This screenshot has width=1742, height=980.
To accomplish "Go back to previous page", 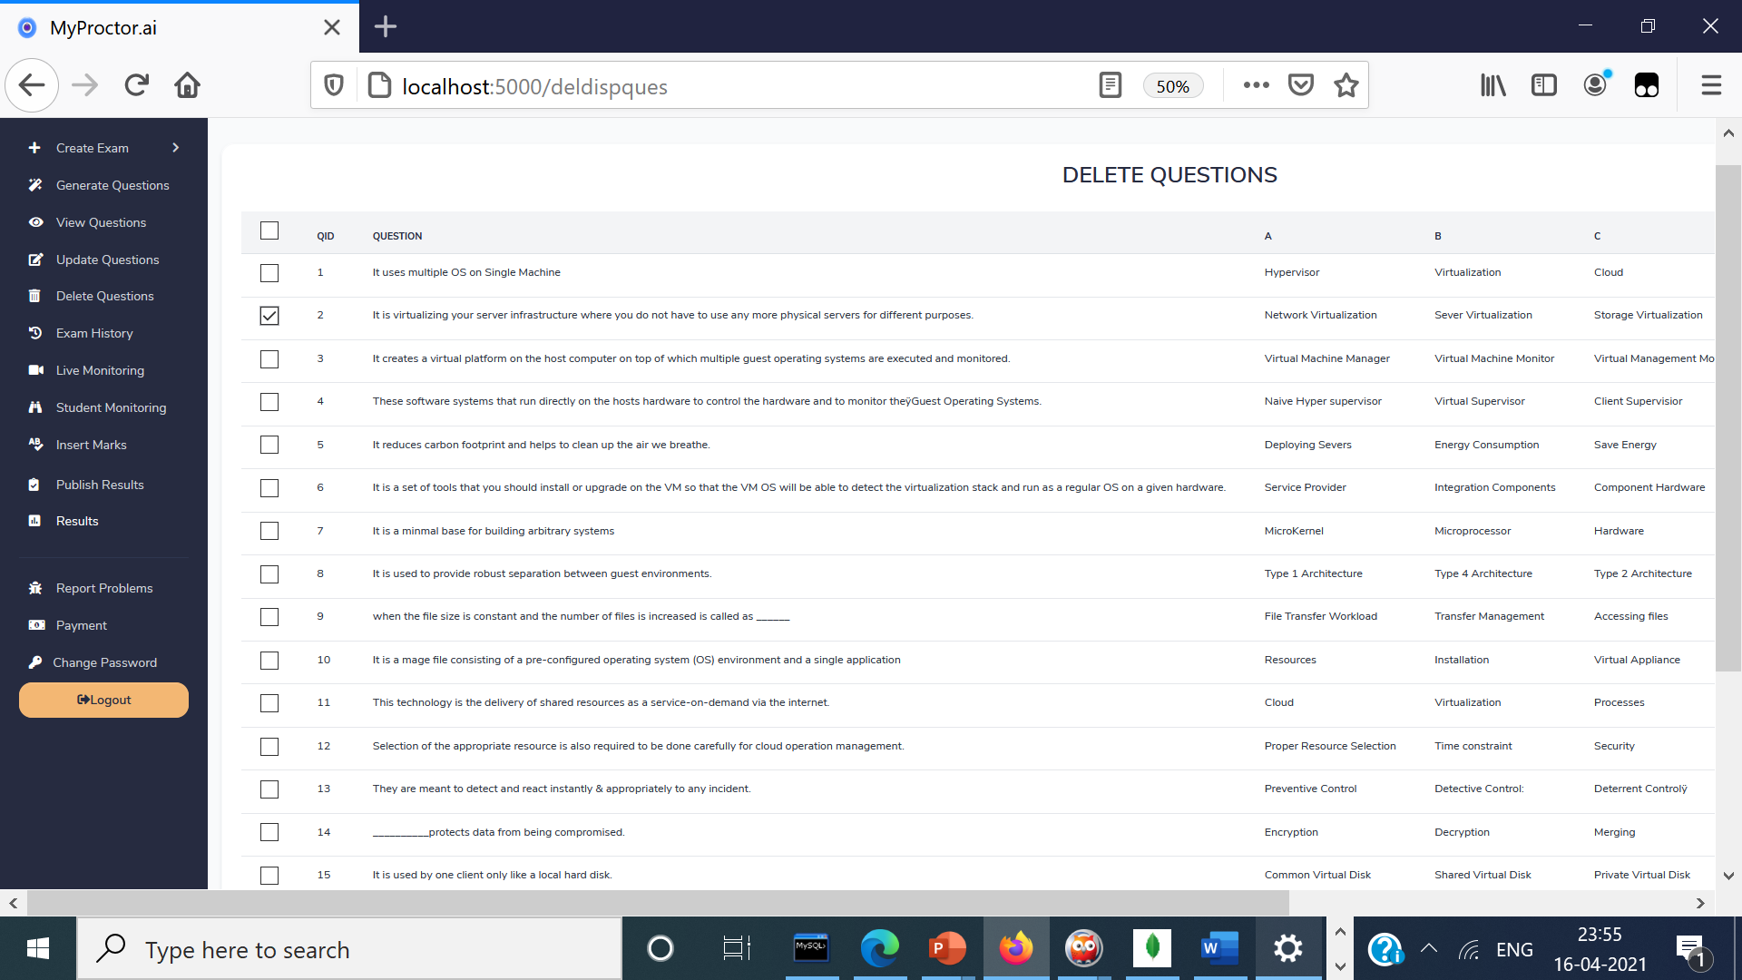I will 32,85.
